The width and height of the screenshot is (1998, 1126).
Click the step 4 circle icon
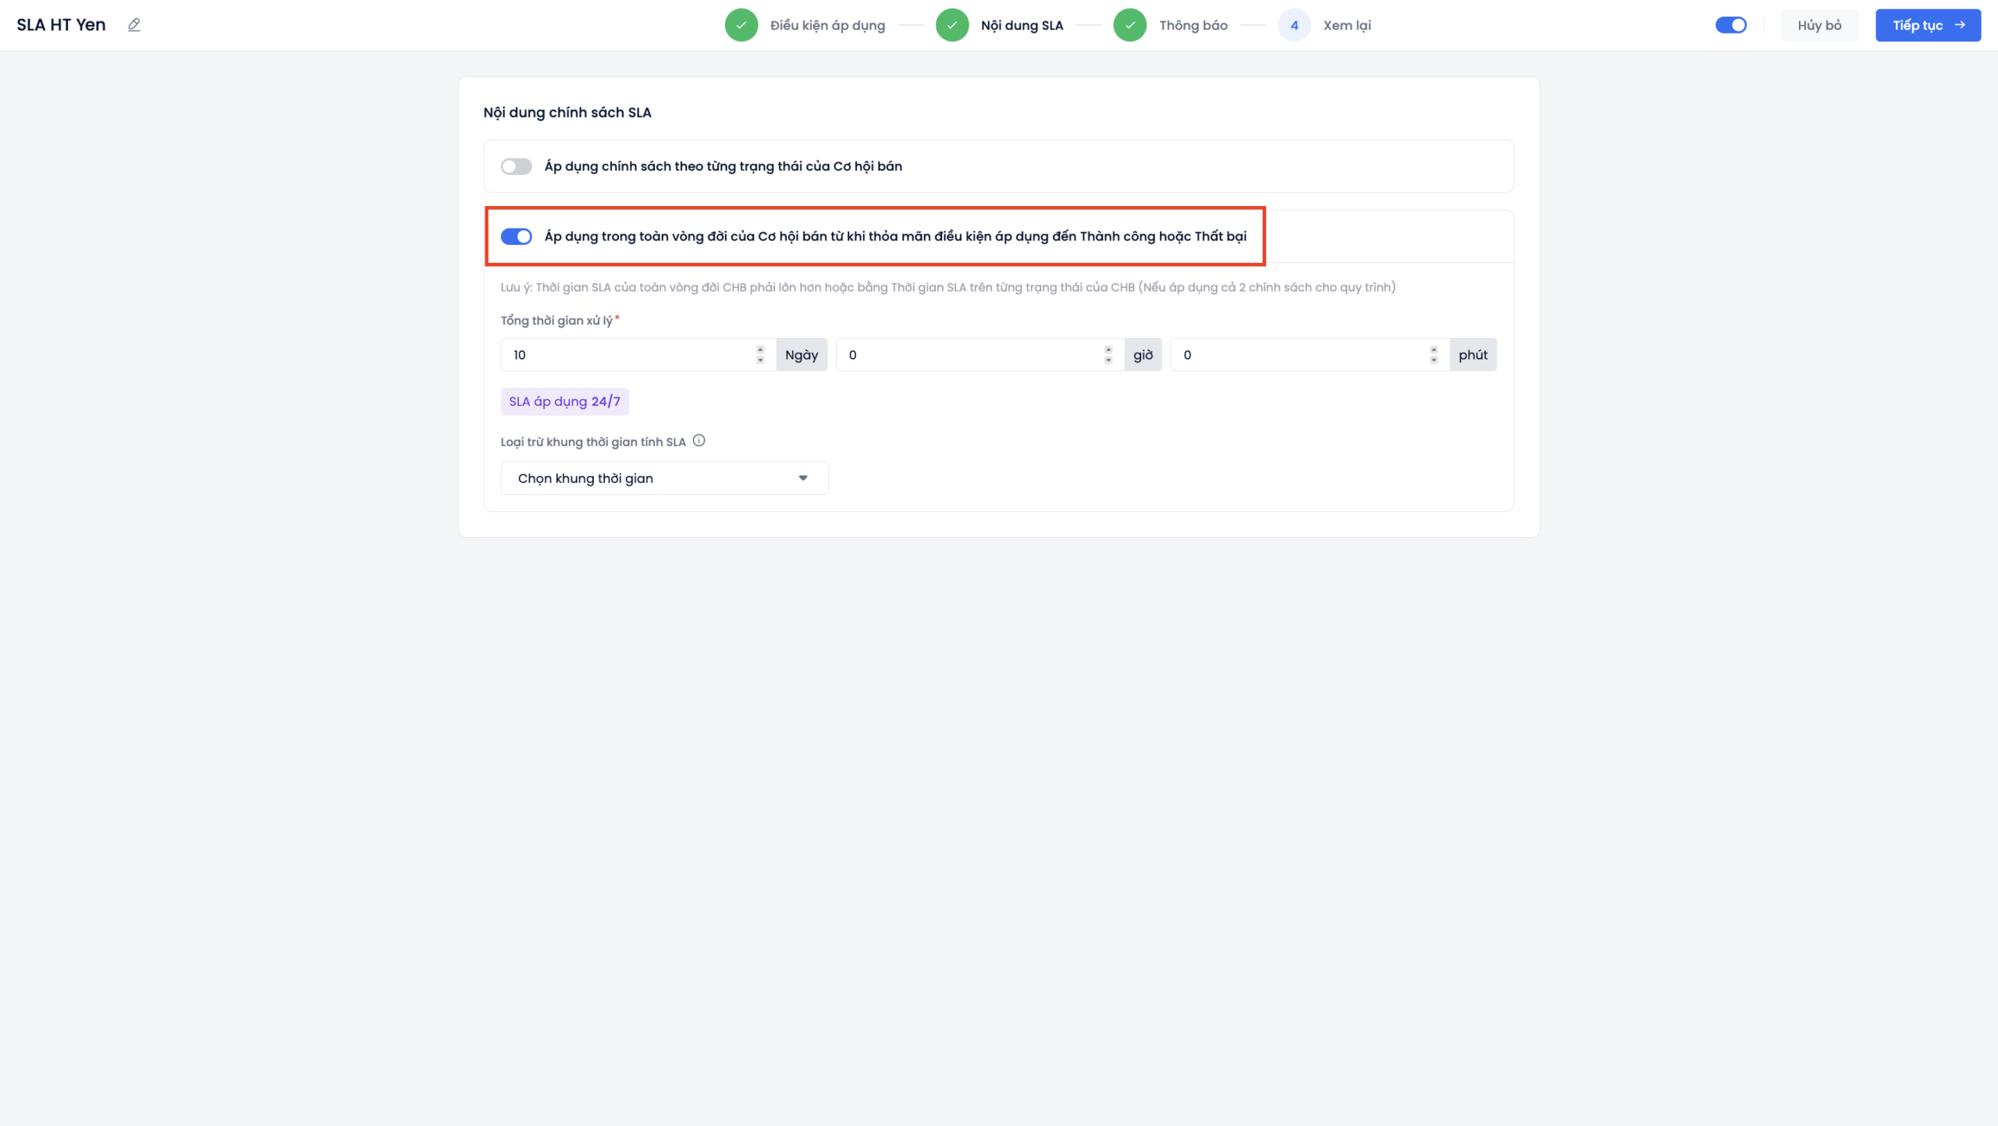coord(1294,25)
